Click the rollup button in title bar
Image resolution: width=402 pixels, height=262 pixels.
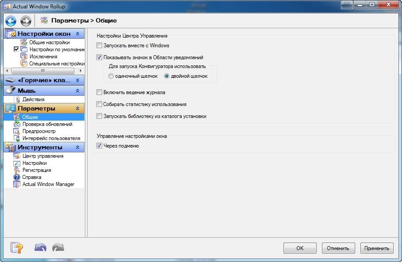(x=347, y=4)
